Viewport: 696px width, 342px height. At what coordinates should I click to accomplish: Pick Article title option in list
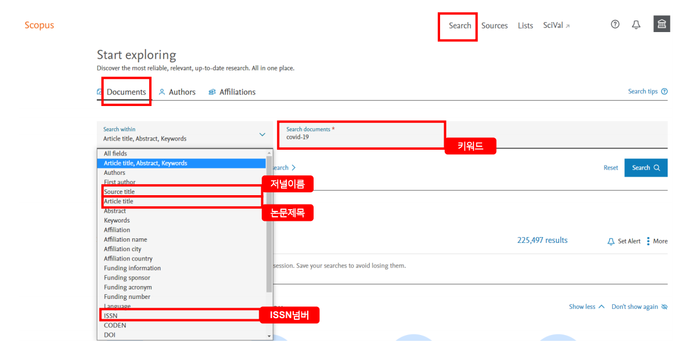[x=118, y=202]
